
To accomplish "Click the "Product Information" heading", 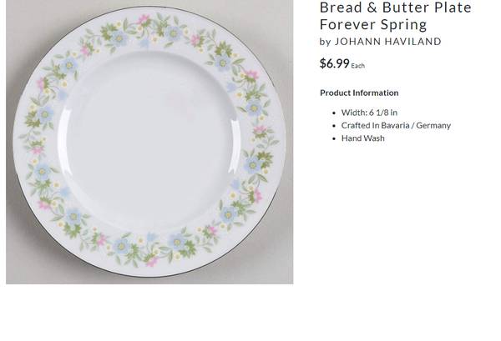I will (359, 93).
